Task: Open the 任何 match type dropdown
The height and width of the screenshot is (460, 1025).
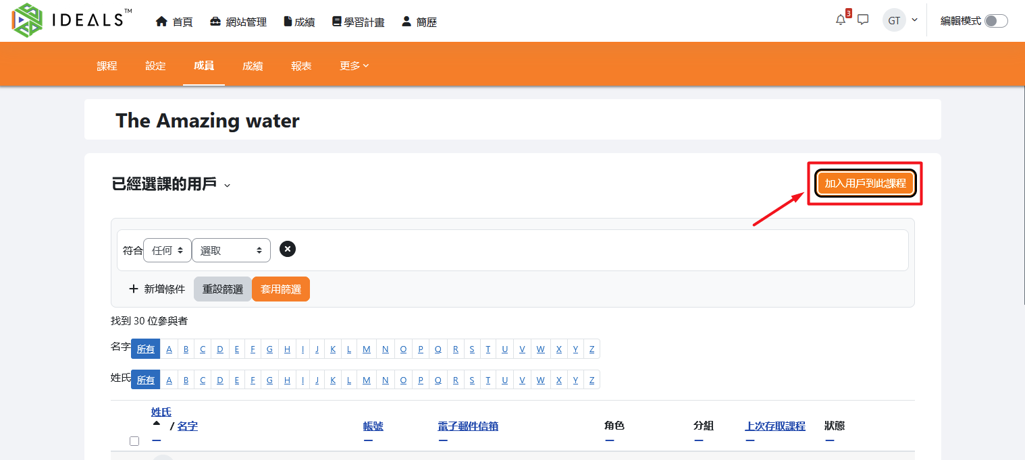Action: click(x=167, y=250)
